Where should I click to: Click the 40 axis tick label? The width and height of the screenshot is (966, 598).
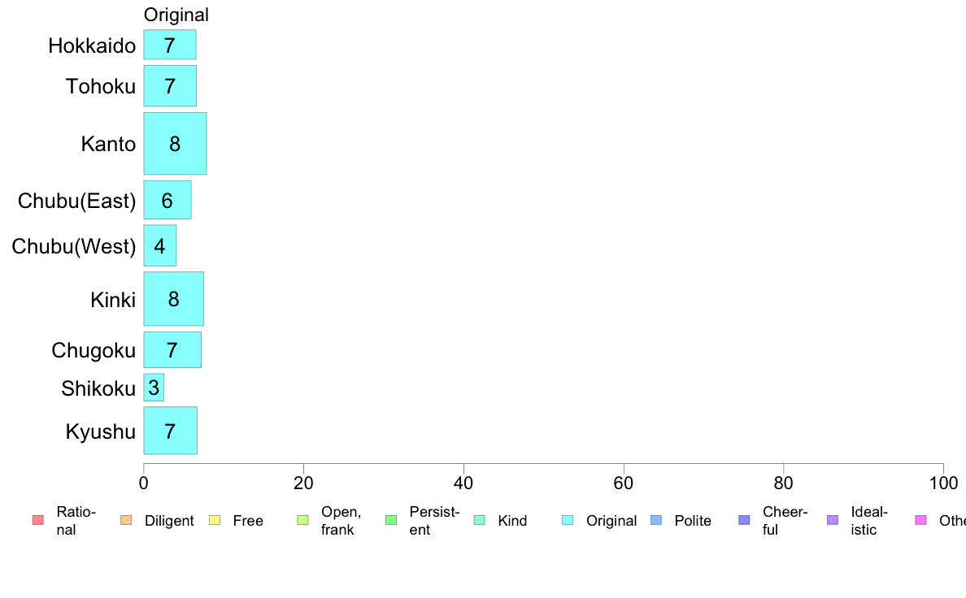463,483
